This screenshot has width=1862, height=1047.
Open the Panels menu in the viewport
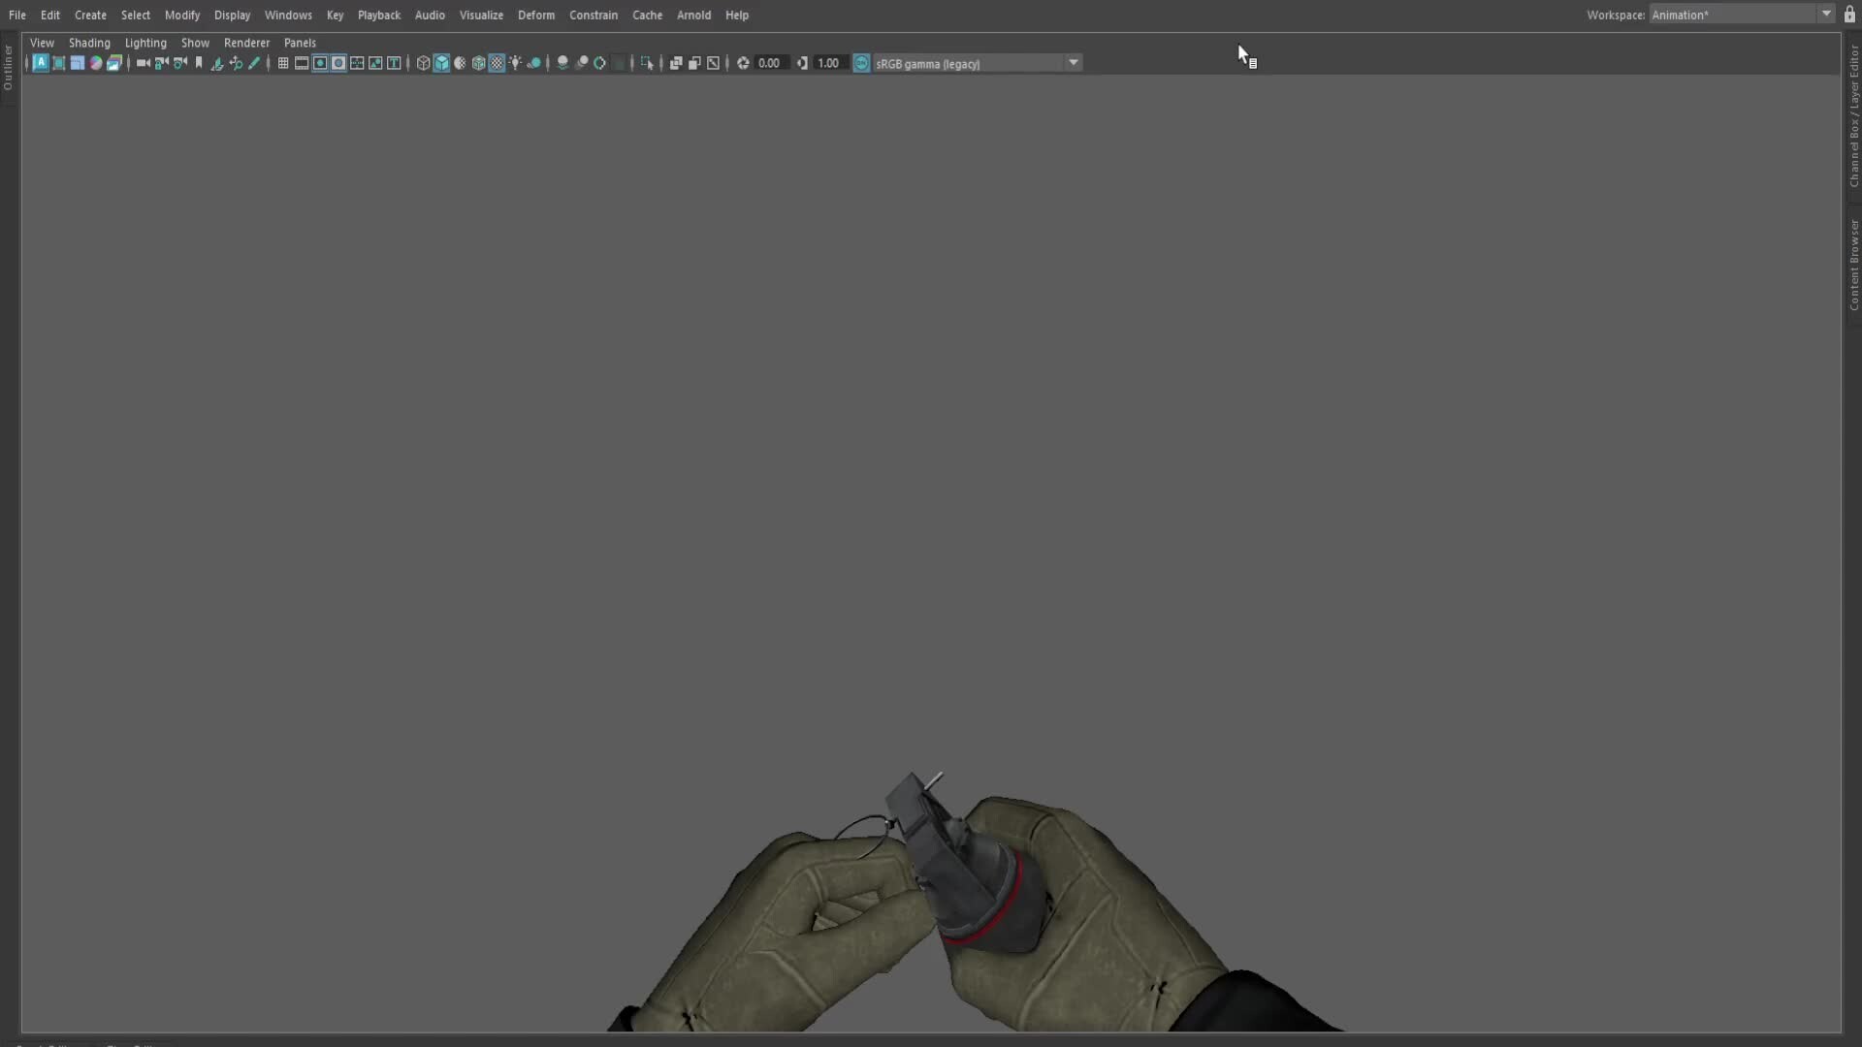(301, 43)
